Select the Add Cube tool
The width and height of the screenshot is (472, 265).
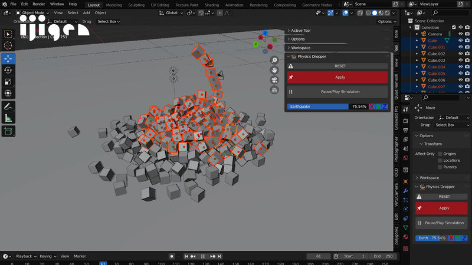click(8, 131)
